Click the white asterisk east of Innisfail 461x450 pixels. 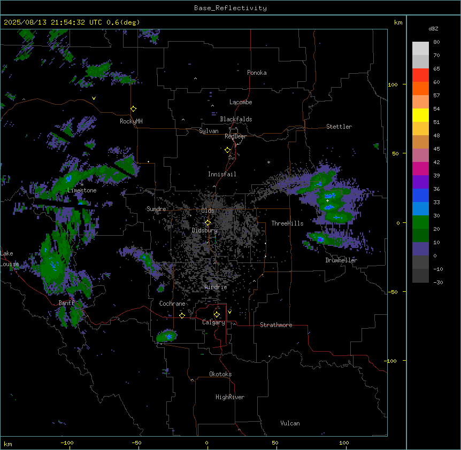point(268,162)
